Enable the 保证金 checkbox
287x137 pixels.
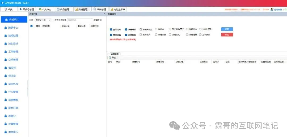(x=156, y=29)
